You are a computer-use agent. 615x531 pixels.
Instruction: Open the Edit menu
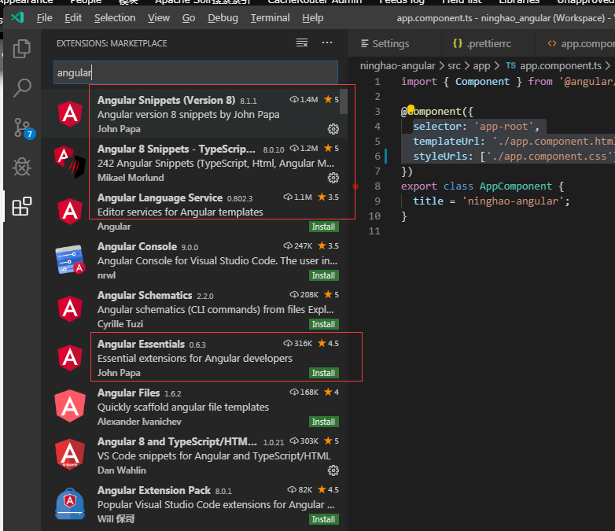tap(73, 17)
